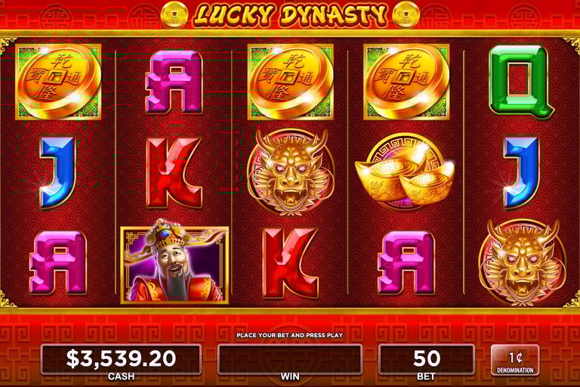Click the red K in the third reel
580x387 pixels.
tap(290, 262)
